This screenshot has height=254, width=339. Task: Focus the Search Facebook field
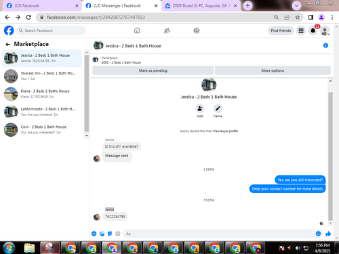51,30
